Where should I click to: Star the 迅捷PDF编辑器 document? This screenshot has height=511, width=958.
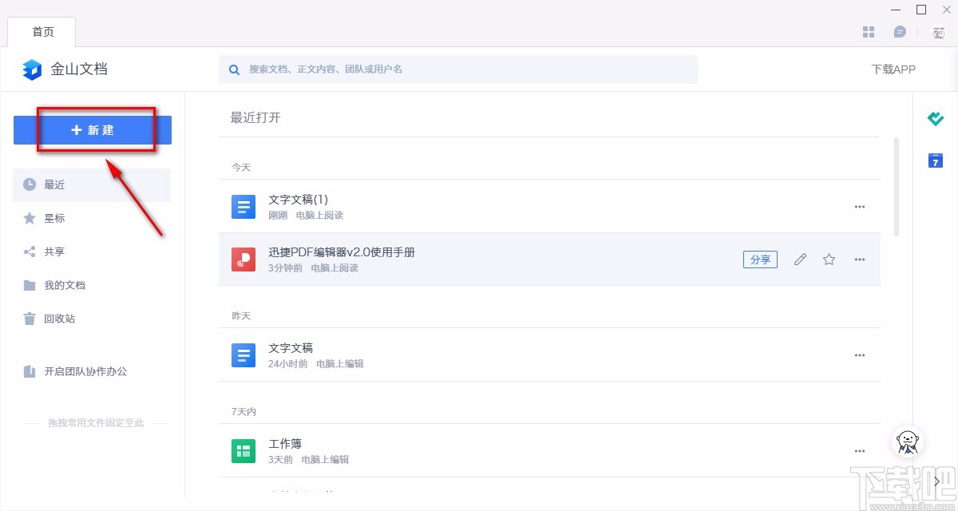829,259
